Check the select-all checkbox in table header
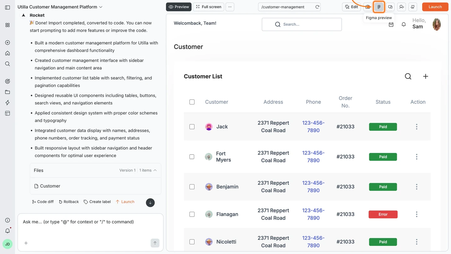 click(192, 102)
